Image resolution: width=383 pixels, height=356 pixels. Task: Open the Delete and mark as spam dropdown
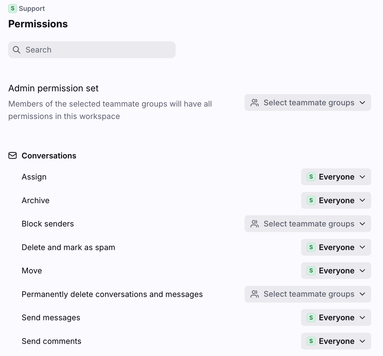tap(336, 247)
